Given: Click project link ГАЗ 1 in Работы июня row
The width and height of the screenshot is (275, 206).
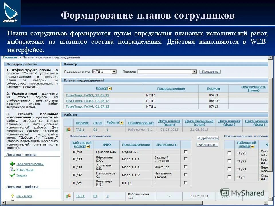Looking at the screenshot, I should (80, 196).
